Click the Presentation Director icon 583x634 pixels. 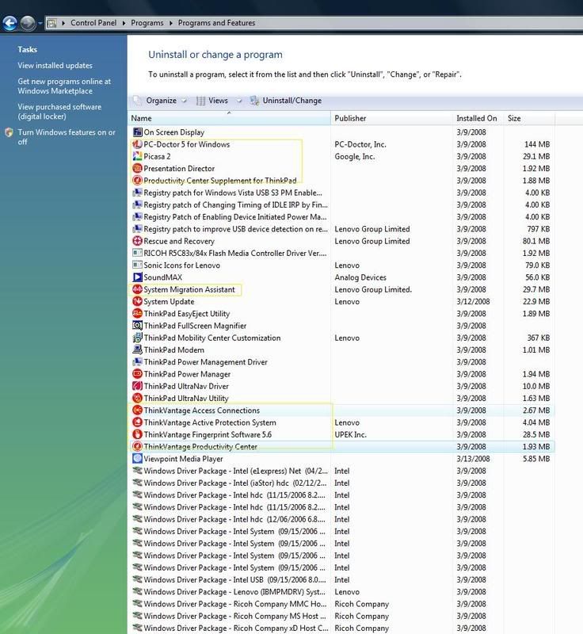tap(137, 168)
